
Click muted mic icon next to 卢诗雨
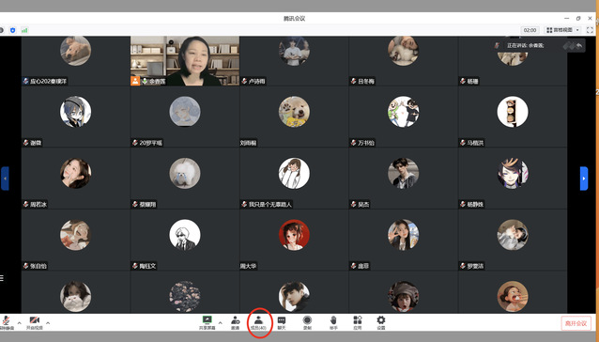(244, 82)
